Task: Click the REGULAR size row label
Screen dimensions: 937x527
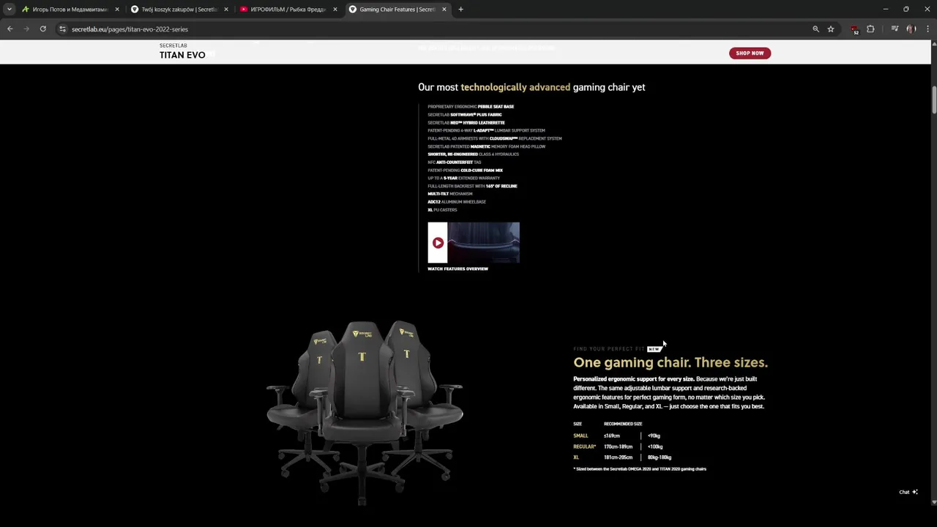Action: (x=584, y=446)
